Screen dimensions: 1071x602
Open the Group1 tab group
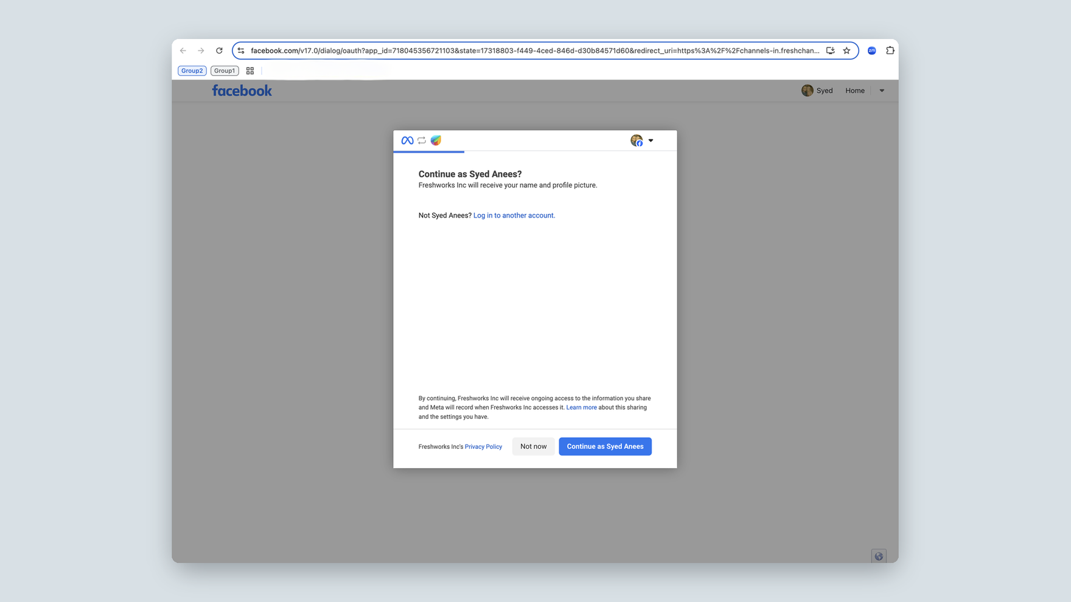point(225,71)
